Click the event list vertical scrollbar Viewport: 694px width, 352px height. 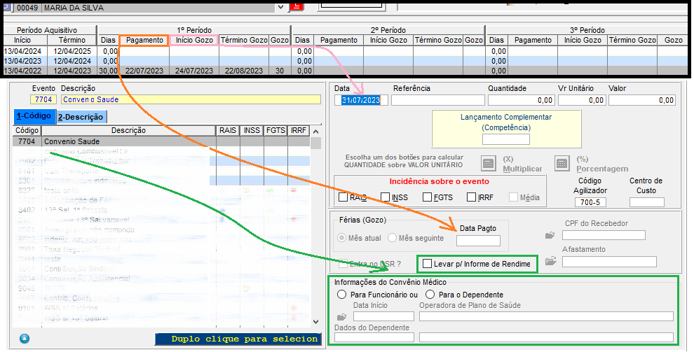315,227
